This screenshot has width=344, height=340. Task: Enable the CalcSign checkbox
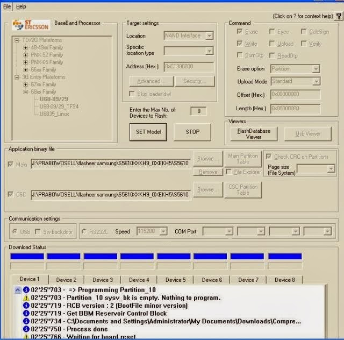coord(304,32)
